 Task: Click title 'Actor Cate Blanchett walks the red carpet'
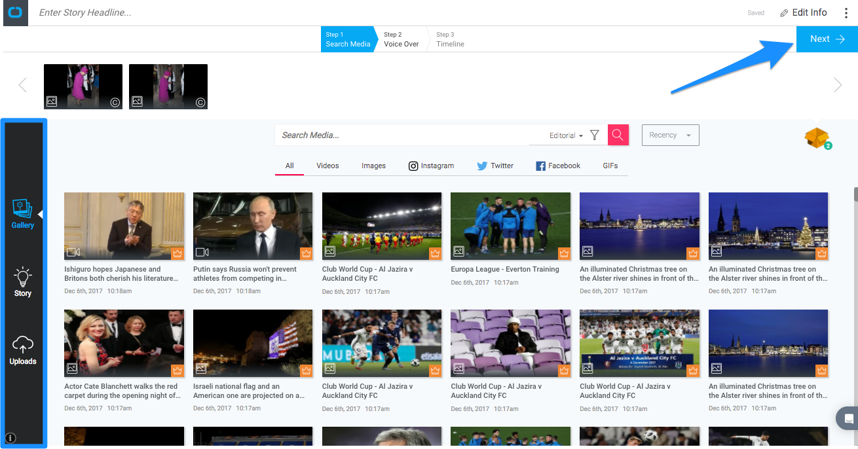[121, 391]
